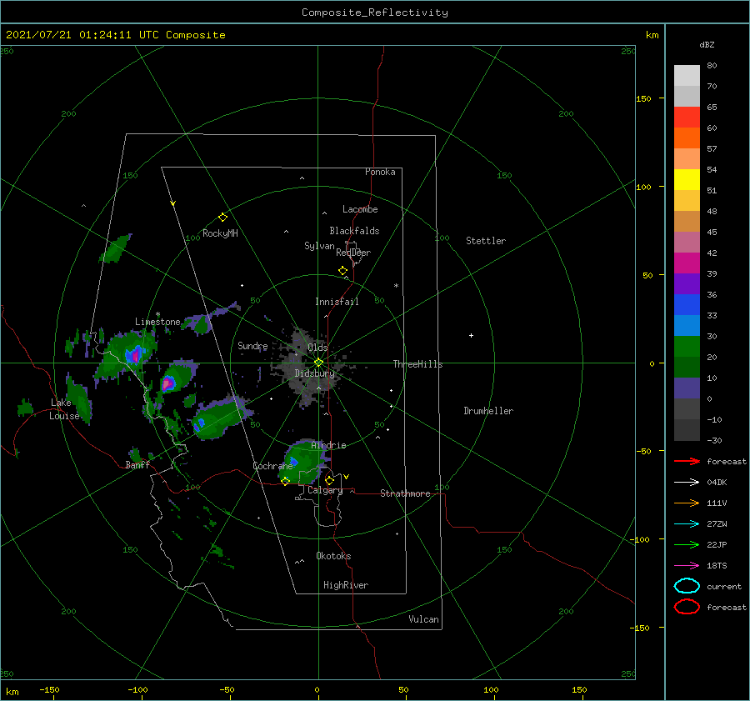Click the Stettler label
Viewport: 750px width, 701px height.
pos(486,241)
